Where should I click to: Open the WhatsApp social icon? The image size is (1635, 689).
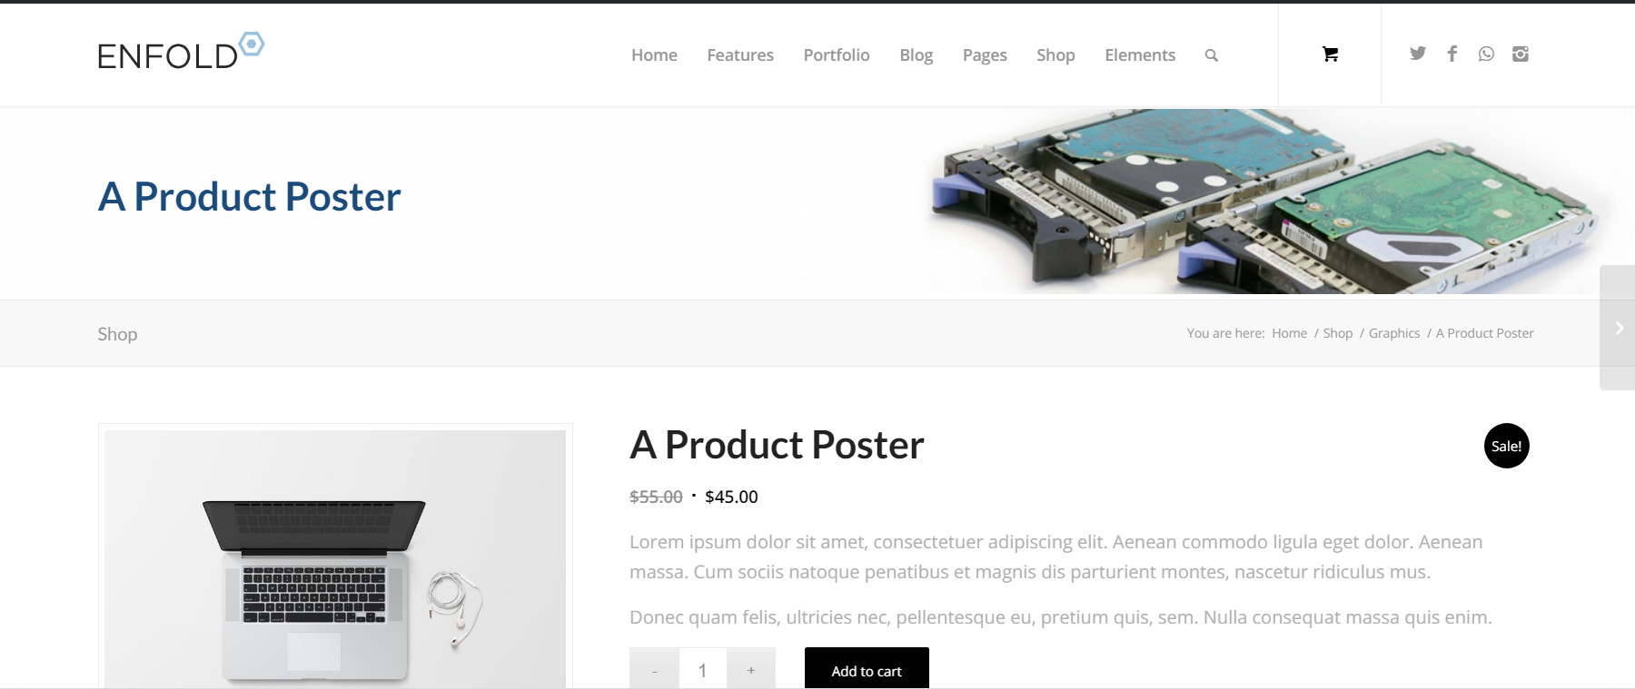click(x=1486, y=54)
